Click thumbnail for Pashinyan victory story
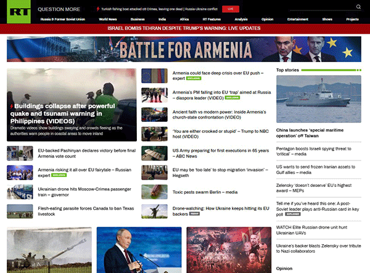The image size is (370, 273). 20,153
